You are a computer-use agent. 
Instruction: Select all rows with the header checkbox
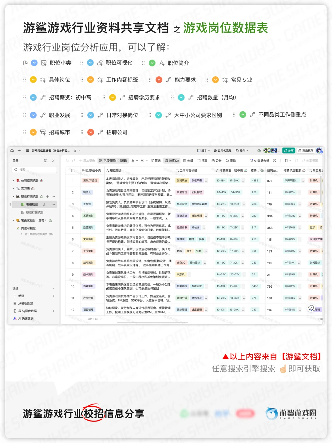(x=73, y=170)
